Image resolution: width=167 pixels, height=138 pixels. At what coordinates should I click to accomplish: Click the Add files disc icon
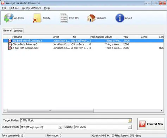click(8, 18)
